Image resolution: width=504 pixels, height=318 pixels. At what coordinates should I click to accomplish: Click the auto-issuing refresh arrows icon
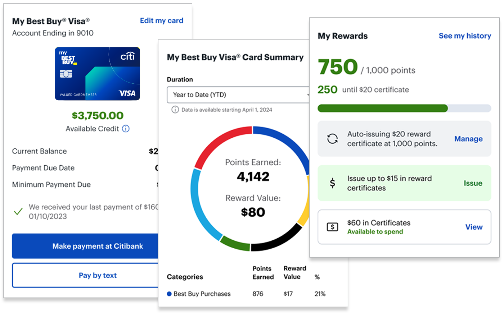coord(332,139)
